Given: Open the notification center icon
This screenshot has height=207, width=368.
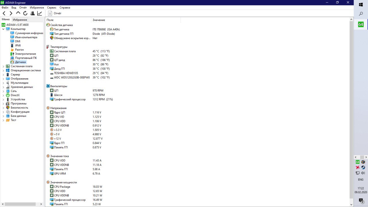Looking at the screenshot, I should [361, 200].
